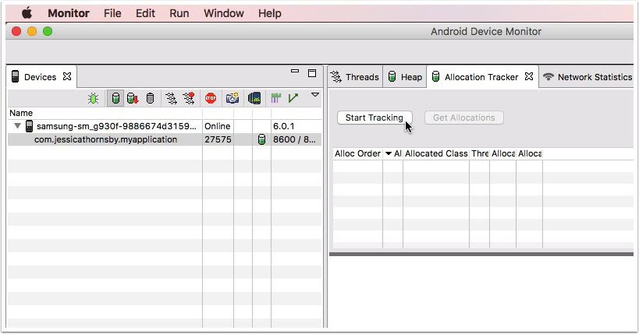Select the Devices tab

[x=40, y=77]
